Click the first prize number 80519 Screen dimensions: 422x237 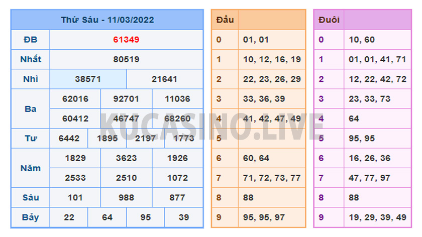[x=126, y=59]
